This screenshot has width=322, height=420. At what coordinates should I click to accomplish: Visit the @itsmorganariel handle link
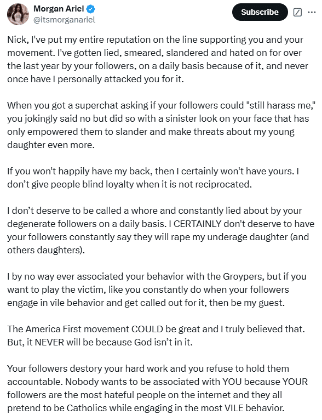pyautogui.click(x=64, y=20)
